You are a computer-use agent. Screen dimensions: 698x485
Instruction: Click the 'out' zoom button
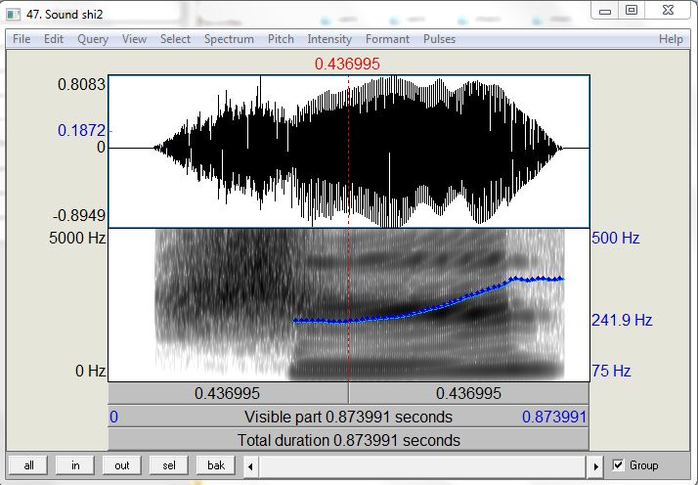(x=122, y=465)
